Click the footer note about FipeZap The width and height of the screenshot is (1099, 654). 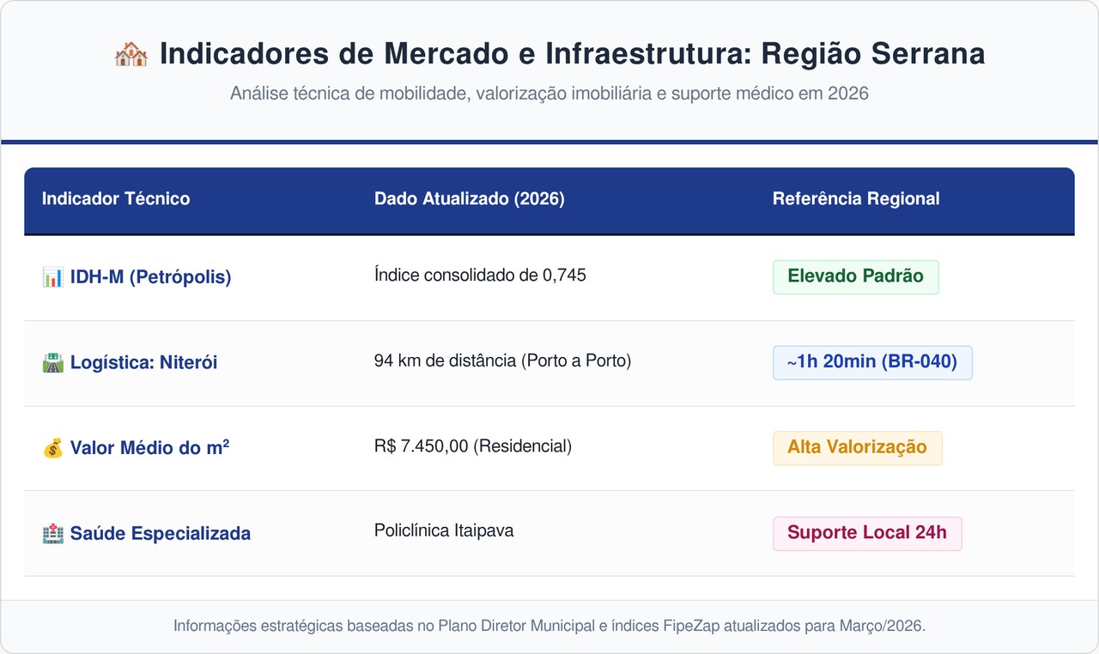pyautogui.click(x=549, y=626)
